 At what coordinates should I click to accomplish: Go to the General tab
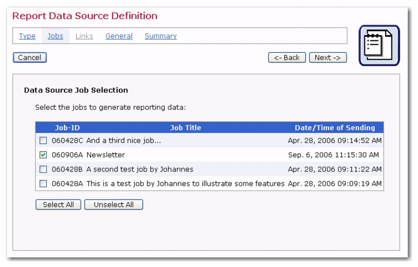[x=119, y=36]
